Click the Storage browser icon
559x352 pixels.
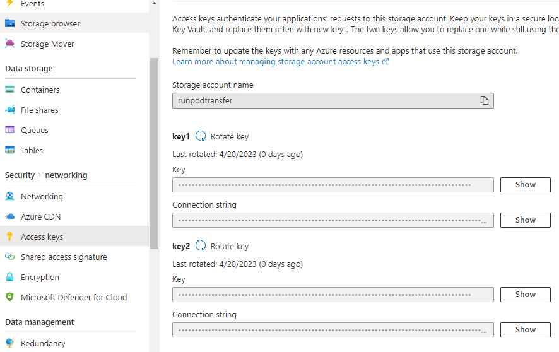pos(9,24)
